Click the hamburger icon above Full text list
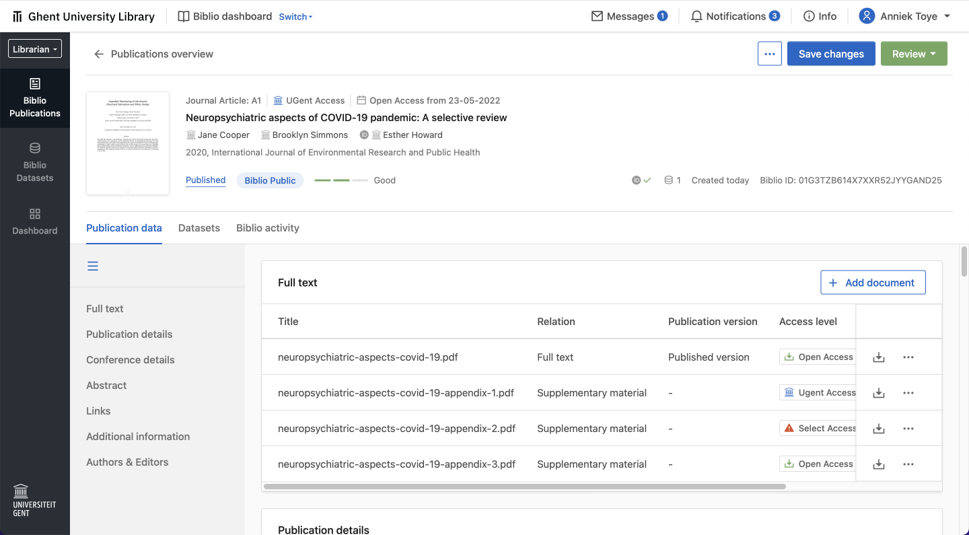The image size is (969, 535). pyautogui.click(x=92, y=266)
